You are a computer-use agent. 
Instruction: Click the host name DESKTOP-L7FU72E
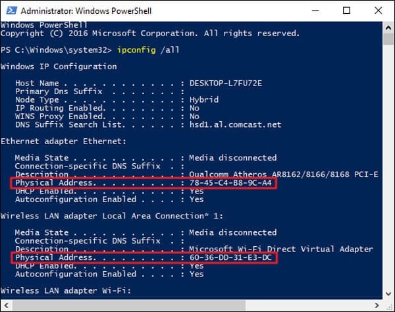click(226, 83)
